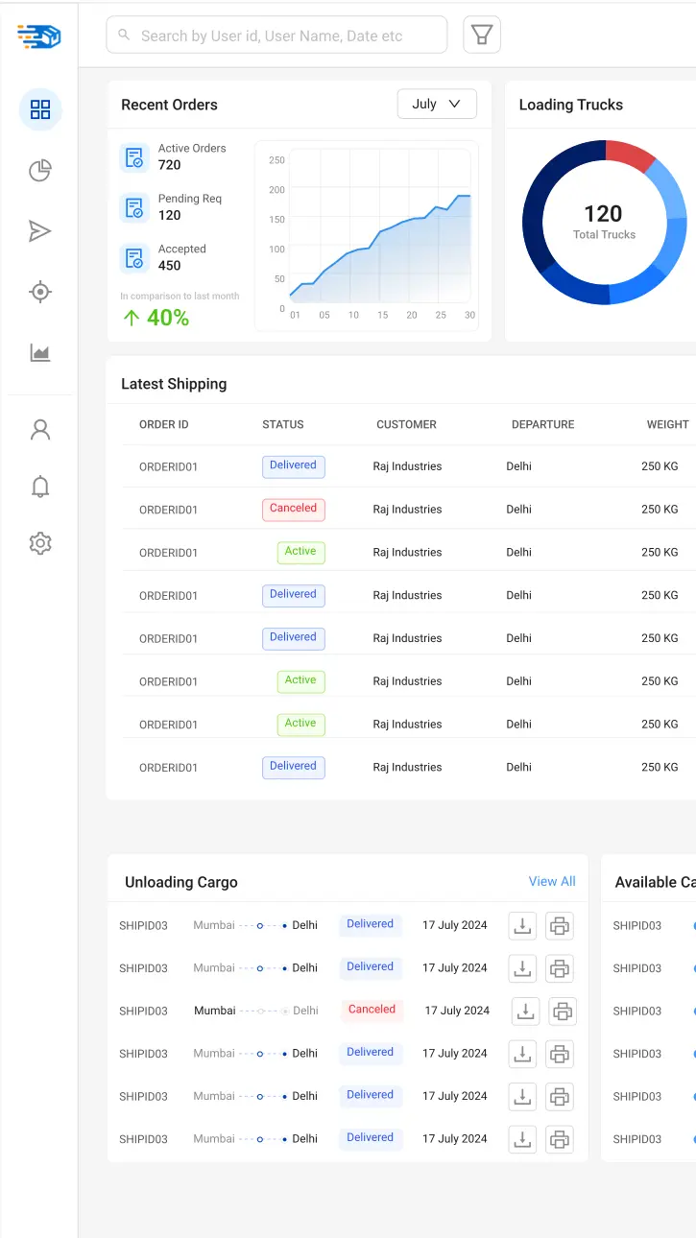Open the area chart reports sidebar icon
Viewport: 696px width, 1238px height.
tap(40, 352)
